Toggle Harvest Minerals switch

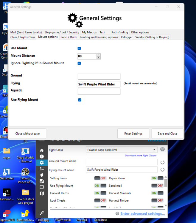[x=157, y=193]
